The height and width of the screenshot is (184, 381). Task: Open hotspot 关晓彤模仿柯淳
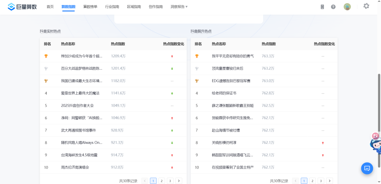[224, 143]
